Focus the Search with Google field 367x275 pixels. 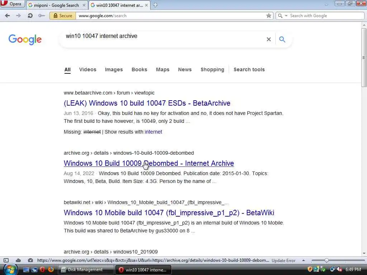coord(326,16)
